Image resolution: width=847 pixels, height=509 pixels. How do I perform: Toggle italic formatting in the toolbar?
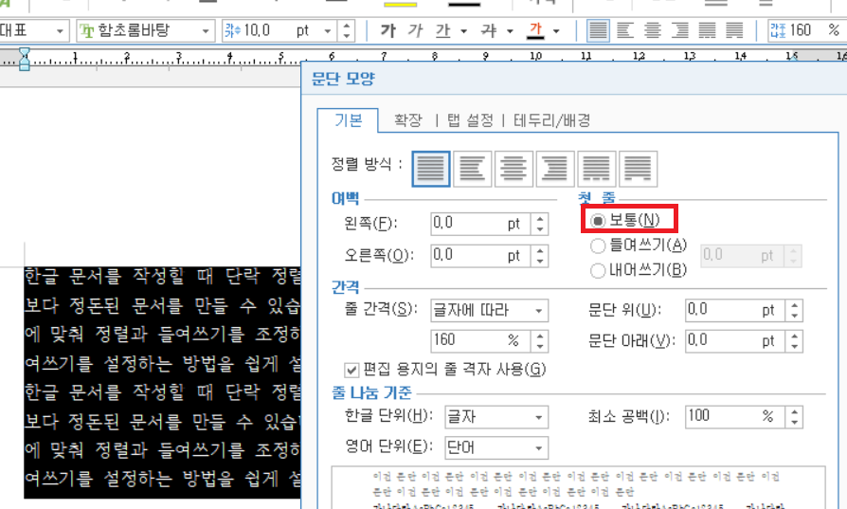(415, 30)
